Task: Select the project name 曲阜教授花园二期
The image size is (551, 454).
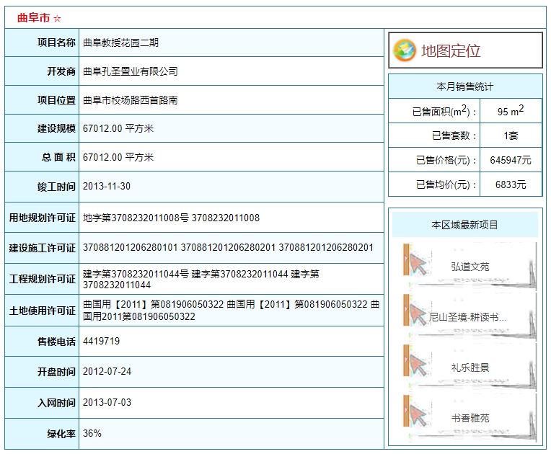Action: pyautogui.click(x=120, y=43)
